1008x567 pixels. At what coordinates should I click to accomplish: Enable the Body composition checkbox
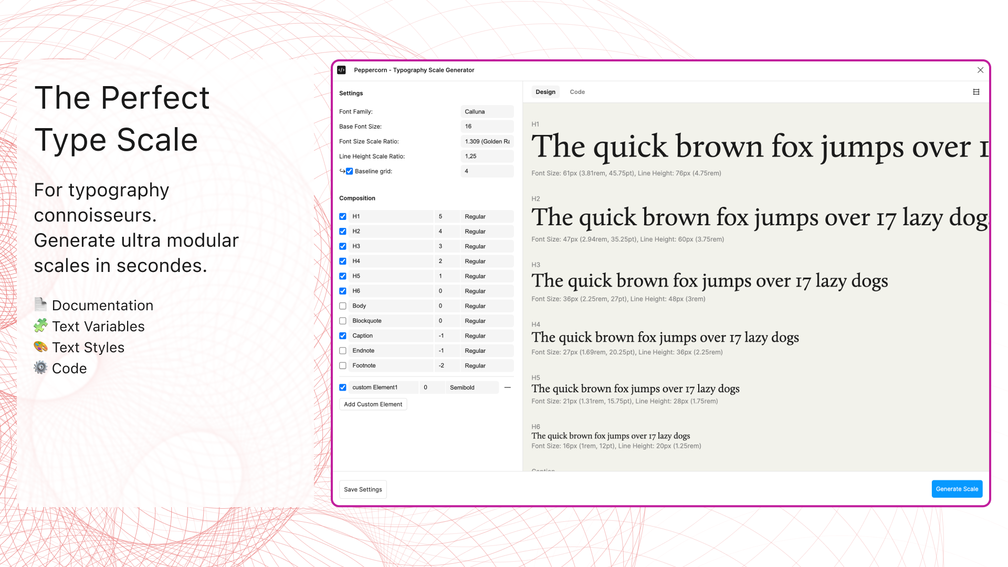click(x=343, y=306)
